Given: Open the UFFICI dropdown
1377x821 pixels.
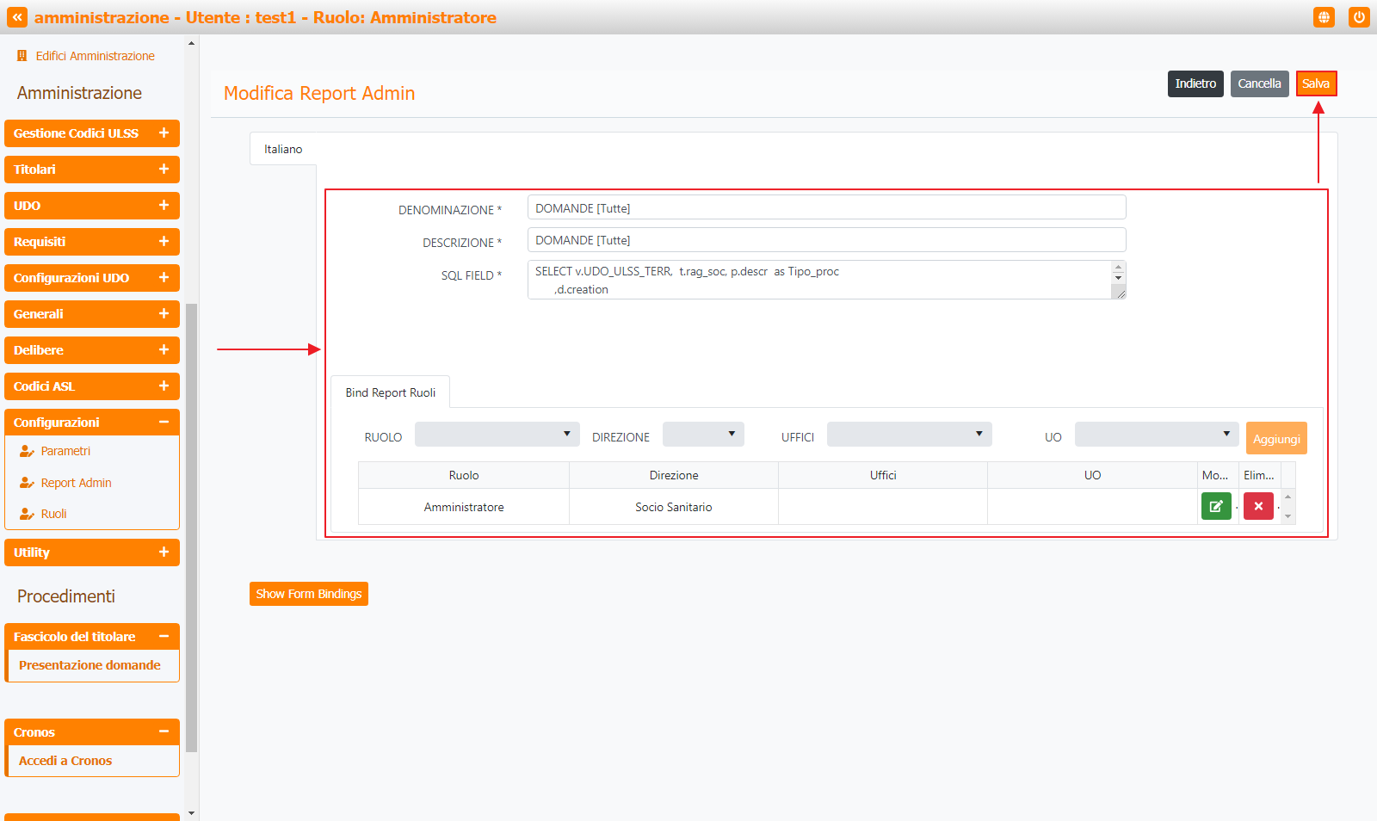Looking at the screenshot, I should 909,435.
